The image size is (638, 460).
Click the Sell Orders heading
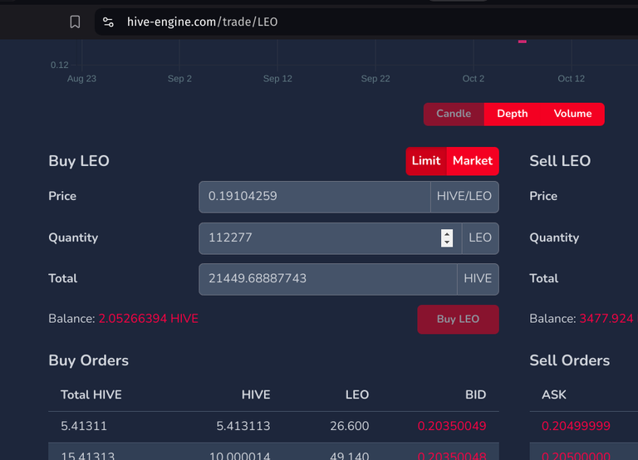tap(570, 360)
